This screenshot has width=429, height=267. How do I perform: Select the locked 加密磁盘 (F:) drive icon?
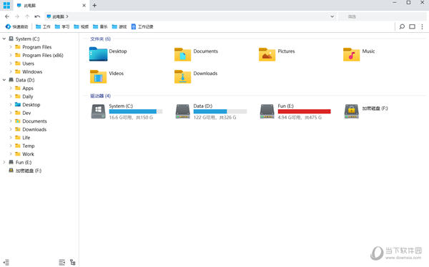[x=351, y=111]
